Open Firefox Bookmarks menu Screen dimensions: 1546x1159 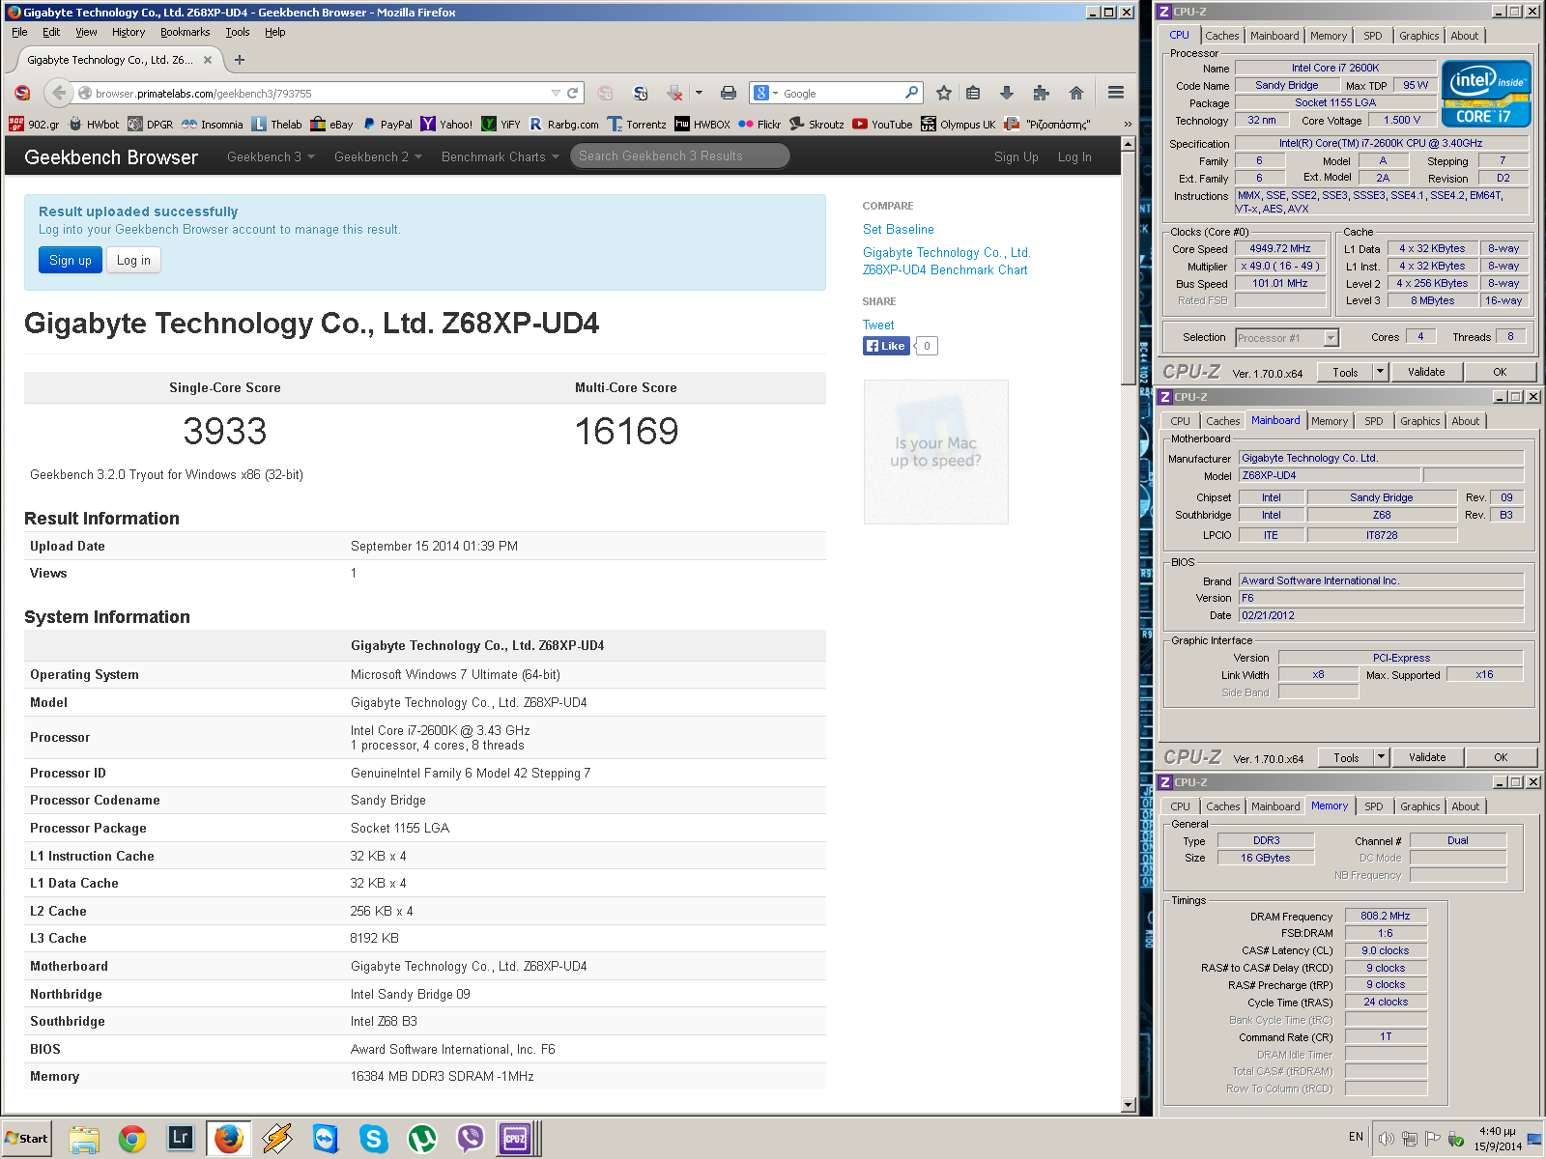pyautogui.click(x=185, y=32)
